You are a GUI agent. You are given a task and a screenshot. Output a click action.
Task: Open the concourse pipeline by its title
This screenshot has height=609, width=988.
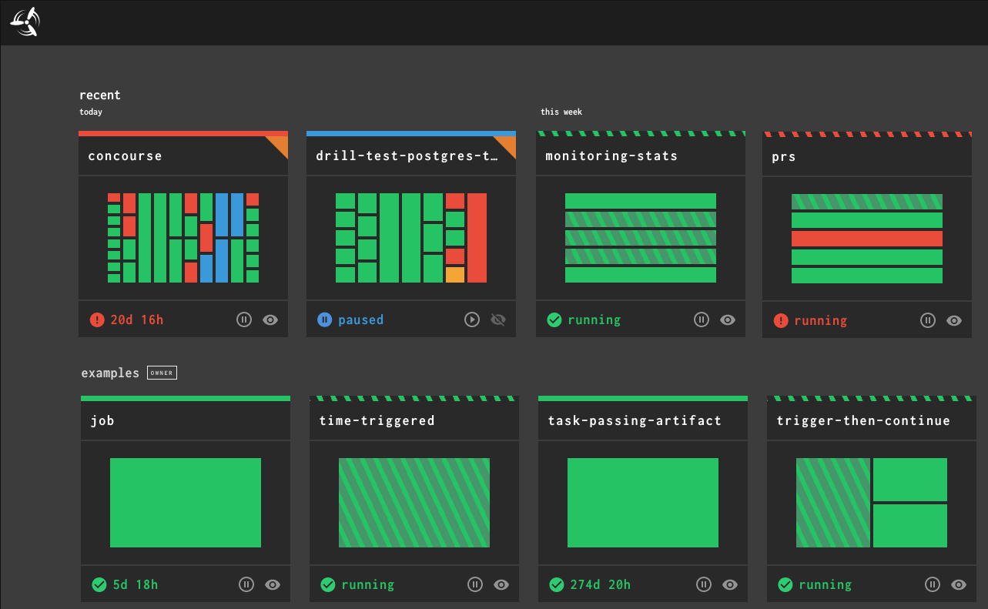click(125, 156)
